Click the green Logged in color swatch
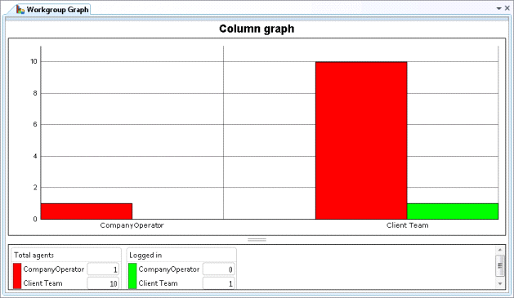This screenshot has width=514, height=298. tap(132, 276)
